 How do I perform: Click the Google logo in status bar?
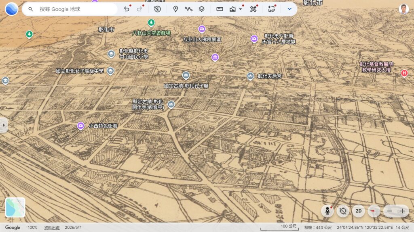point(13,228)
